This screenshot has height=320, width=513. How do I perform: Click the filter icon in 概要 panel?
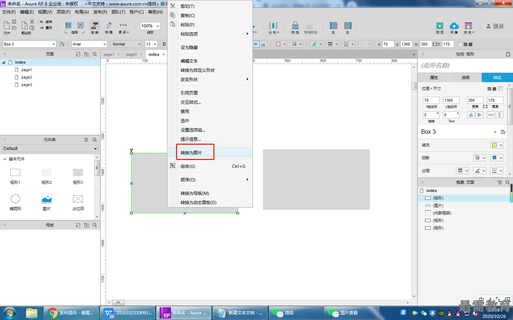coord(499,182)
